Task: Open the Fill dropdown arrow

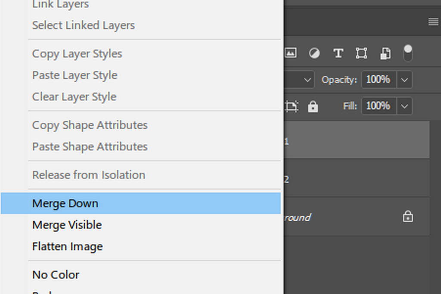Action: pyautogui.click(x=404, y=106)
